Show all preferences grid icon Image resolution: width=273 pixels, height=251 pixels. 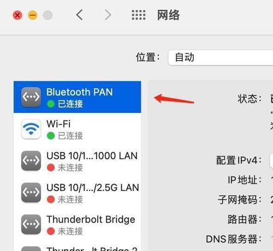139,15
